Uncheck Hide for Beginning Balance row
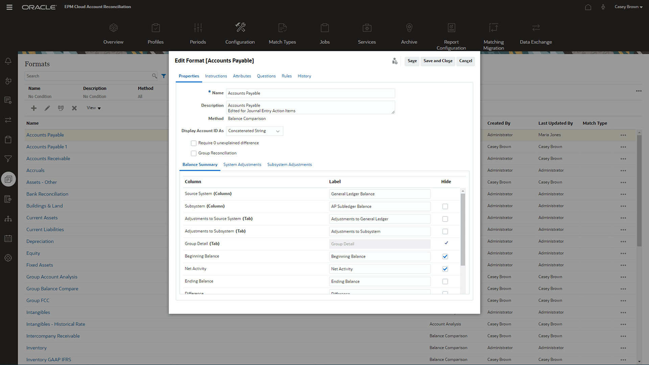Image resolution: width=649 pixels, height=365 pixels. 445,257
